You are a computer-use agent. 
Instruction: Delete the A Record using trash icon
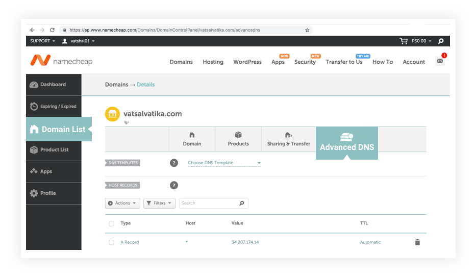pyautogui.click(x=417, y=242)
